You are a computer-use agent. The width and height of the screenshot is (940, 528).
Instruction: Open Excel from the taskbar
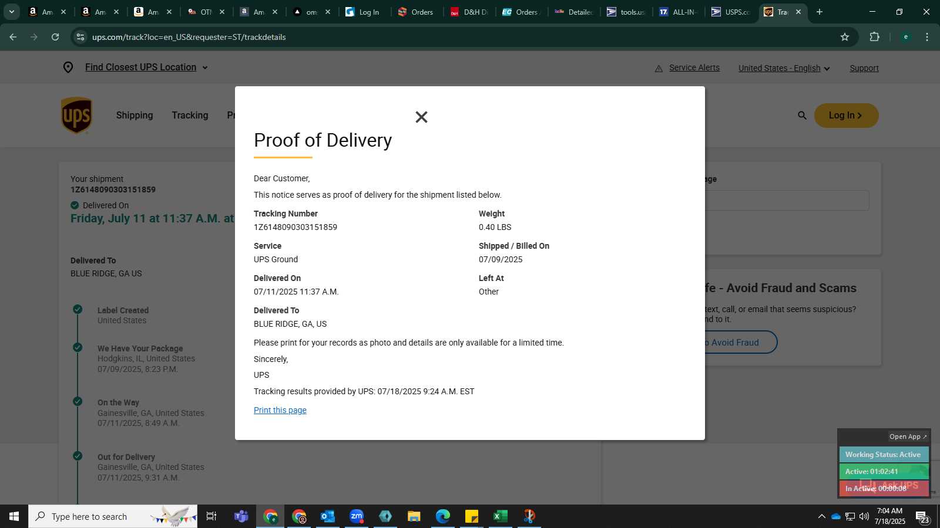coord(500,516)
